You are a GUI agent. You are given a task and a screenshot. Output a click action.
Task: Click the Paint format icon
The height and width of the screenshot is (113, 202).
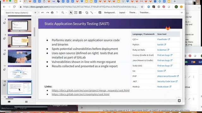click(x=57, y=13)
